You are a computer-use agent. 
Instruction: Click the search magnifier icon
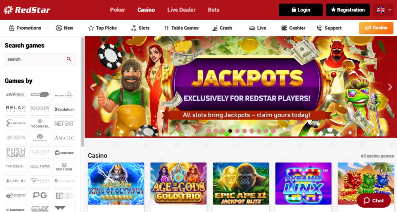[x=69, y=59]
